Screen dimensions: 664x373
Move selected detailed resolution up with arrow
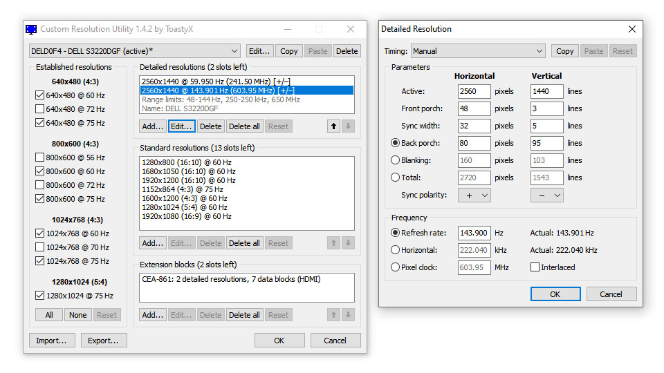333,126
